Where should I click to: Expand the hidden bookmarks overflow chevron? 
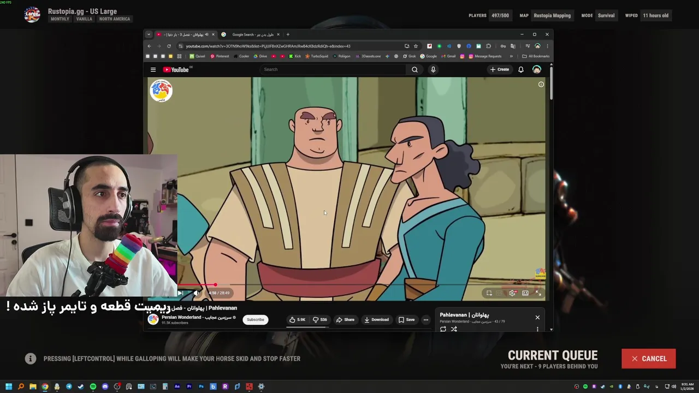tap(511, 56)
